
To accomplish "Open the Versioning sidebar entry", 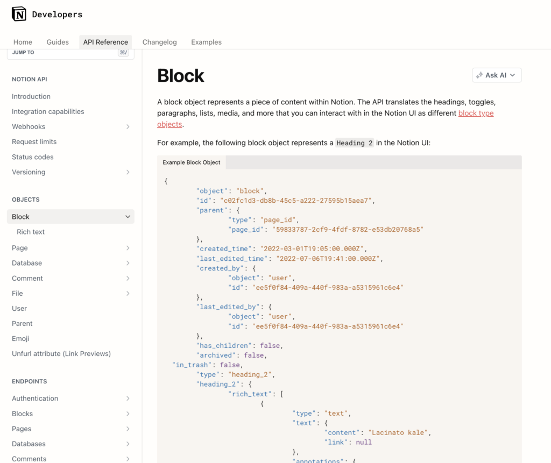I will click(29, 172).
